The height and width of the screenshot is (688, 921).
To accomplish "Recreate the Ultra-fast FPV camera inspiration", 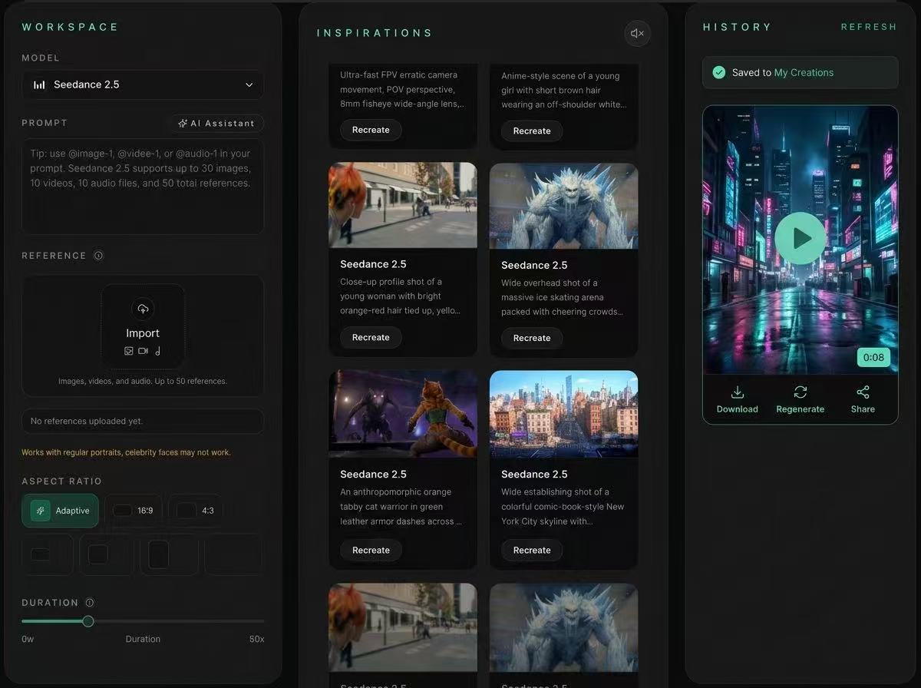I will click(371, 130).
